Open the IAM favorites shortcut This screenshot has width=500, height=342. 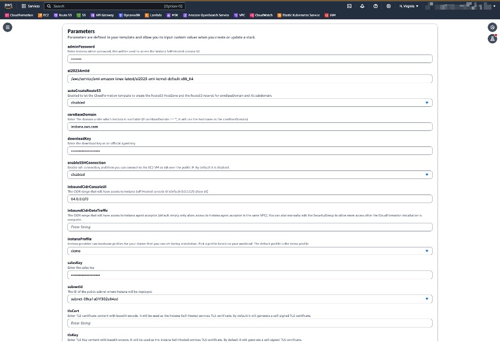click(x=330, y=15)
